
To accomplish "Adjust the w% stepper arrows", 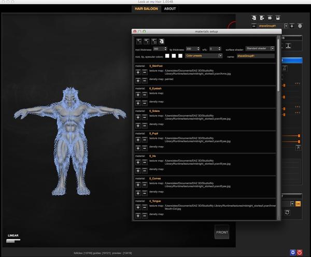I will [219, 49].
